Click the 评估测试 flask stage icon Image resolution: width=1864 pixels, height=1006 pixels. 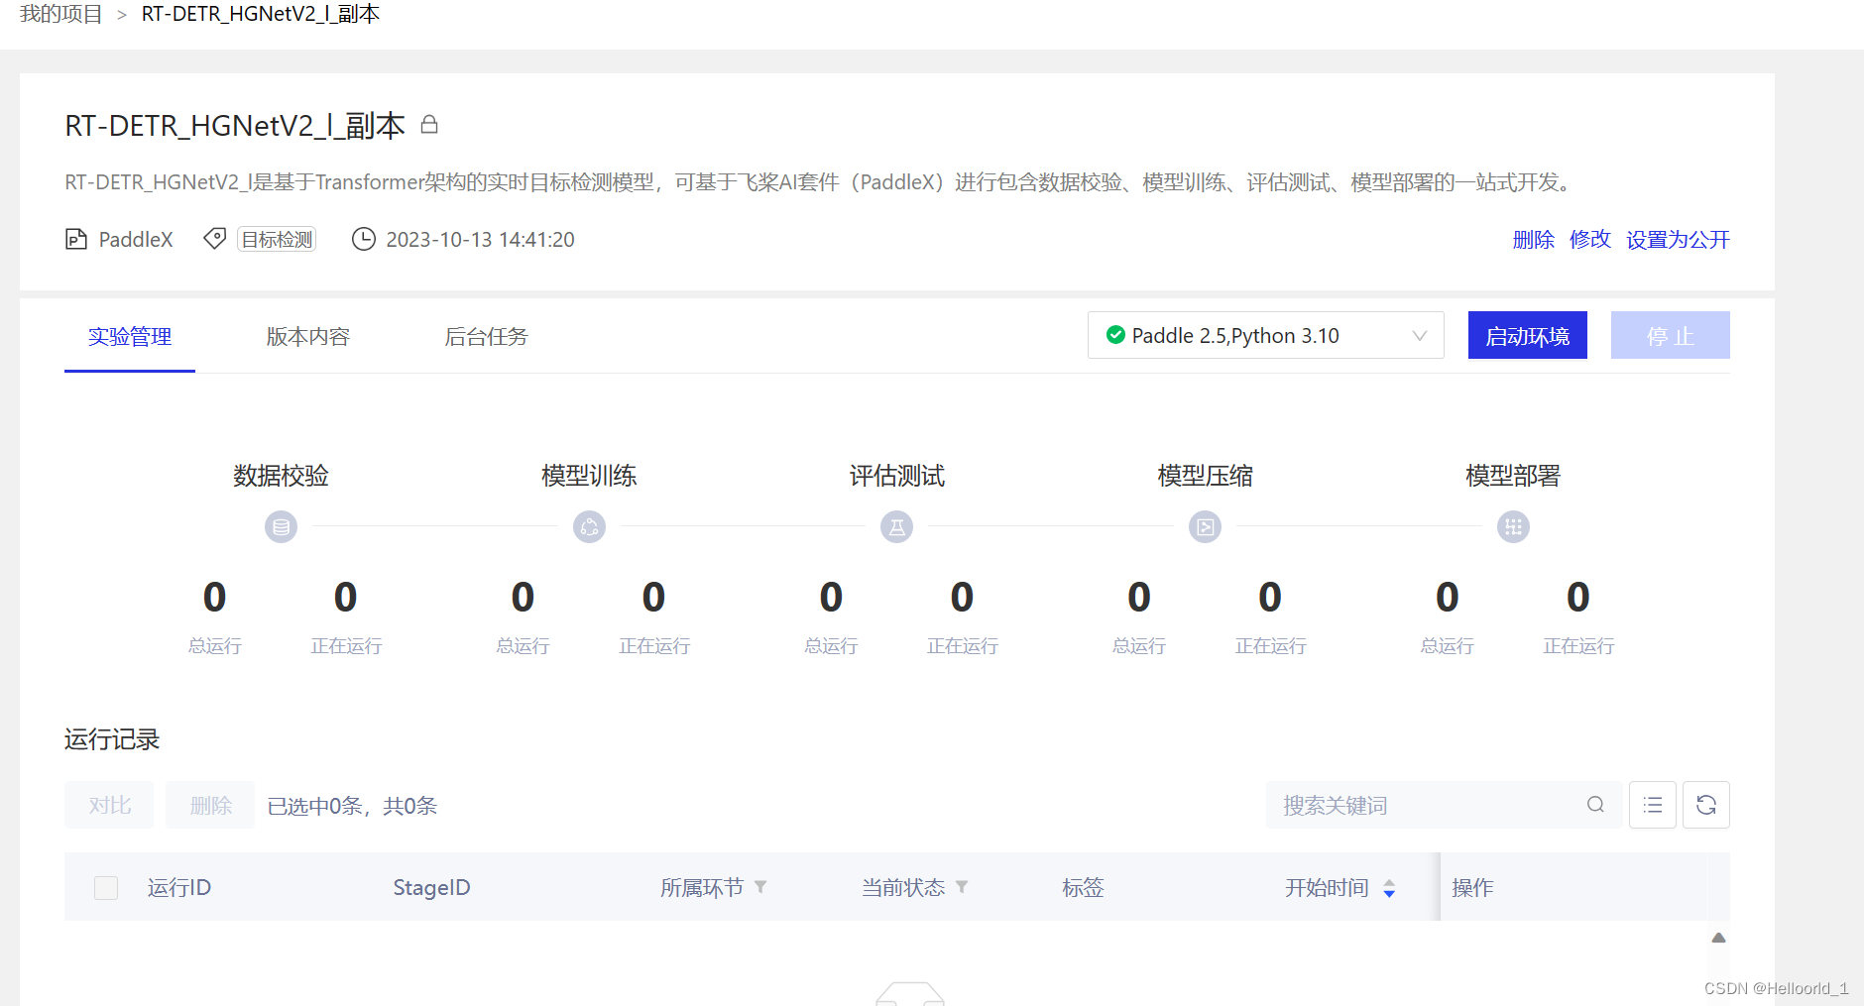(x=897, y=526)
